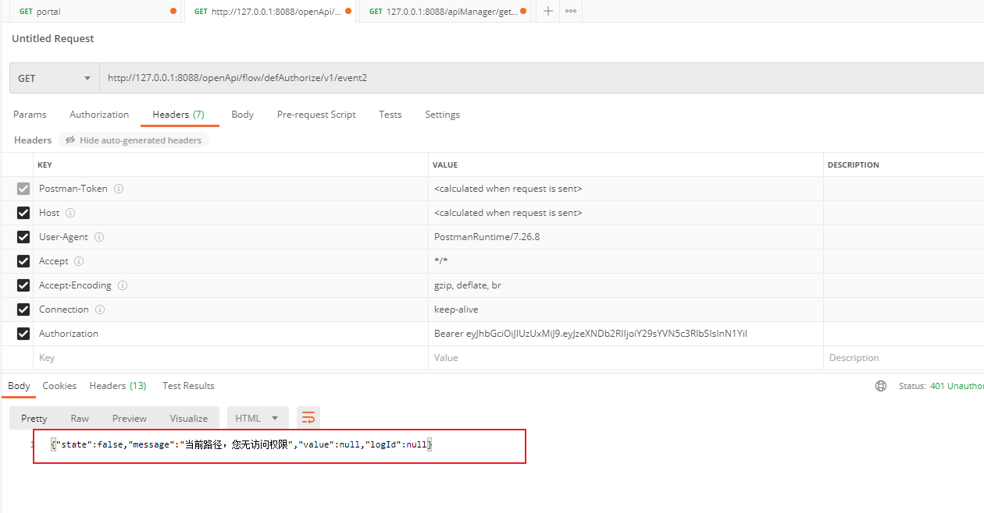The width and height of the screenshot is (984, 513).
Task: Click info icon next to Postman-Token
Action: 119,189
